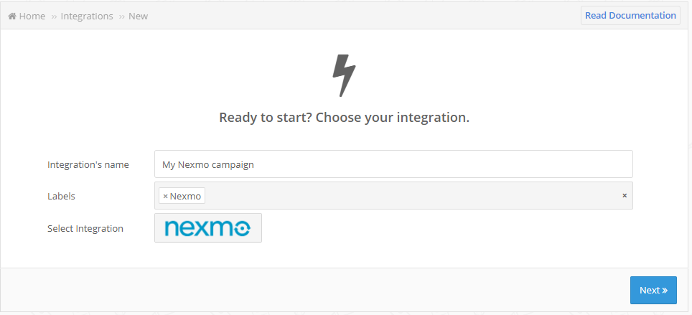Screen dimensions: 692x315
Task: Open the Integrations breadcrumb link
Action: click(87, 17)
